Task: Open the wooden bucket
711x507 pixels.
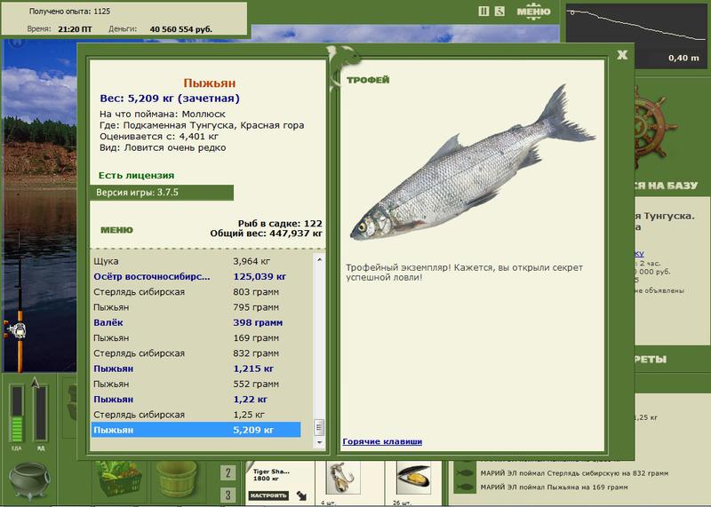Action: [x=177, y=479]
